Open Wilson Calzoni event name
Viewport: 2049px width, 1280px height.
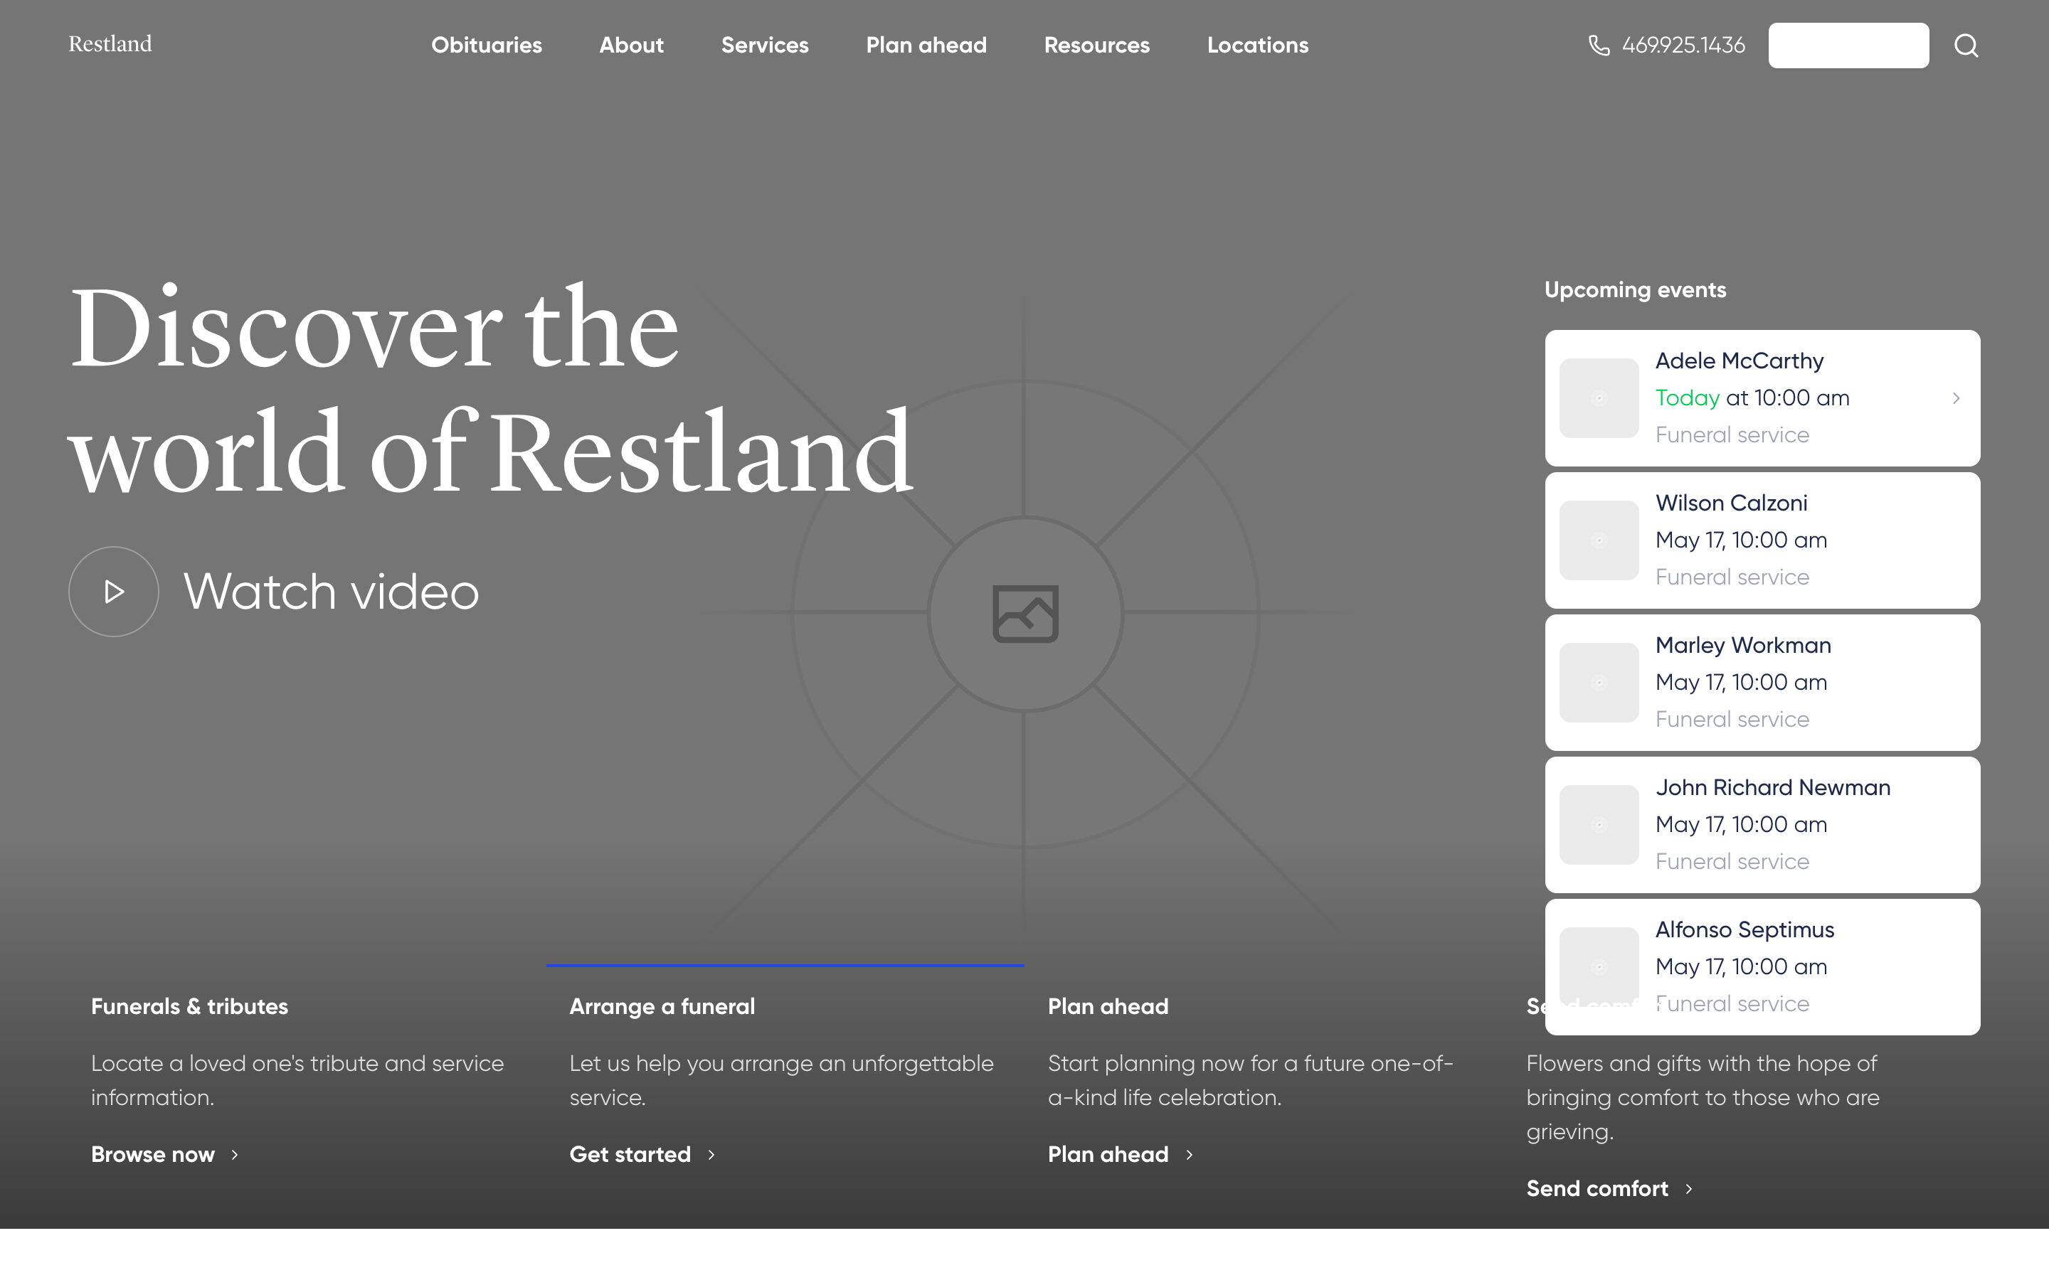click(1732, 503)
